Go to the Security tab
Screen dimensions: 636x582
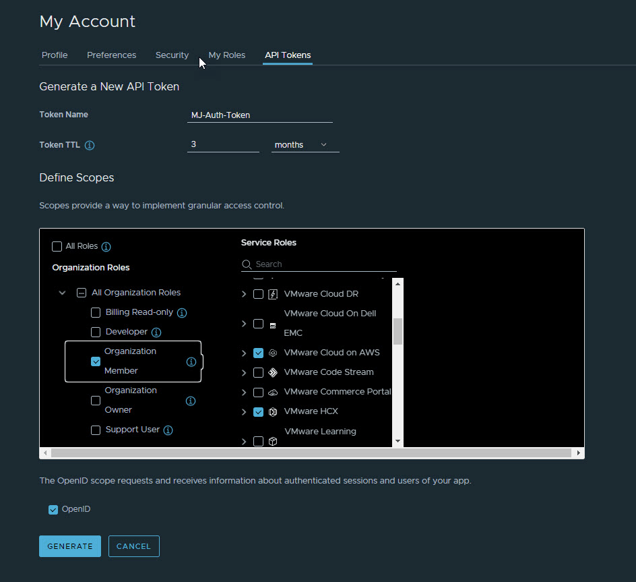click(172, 55)
